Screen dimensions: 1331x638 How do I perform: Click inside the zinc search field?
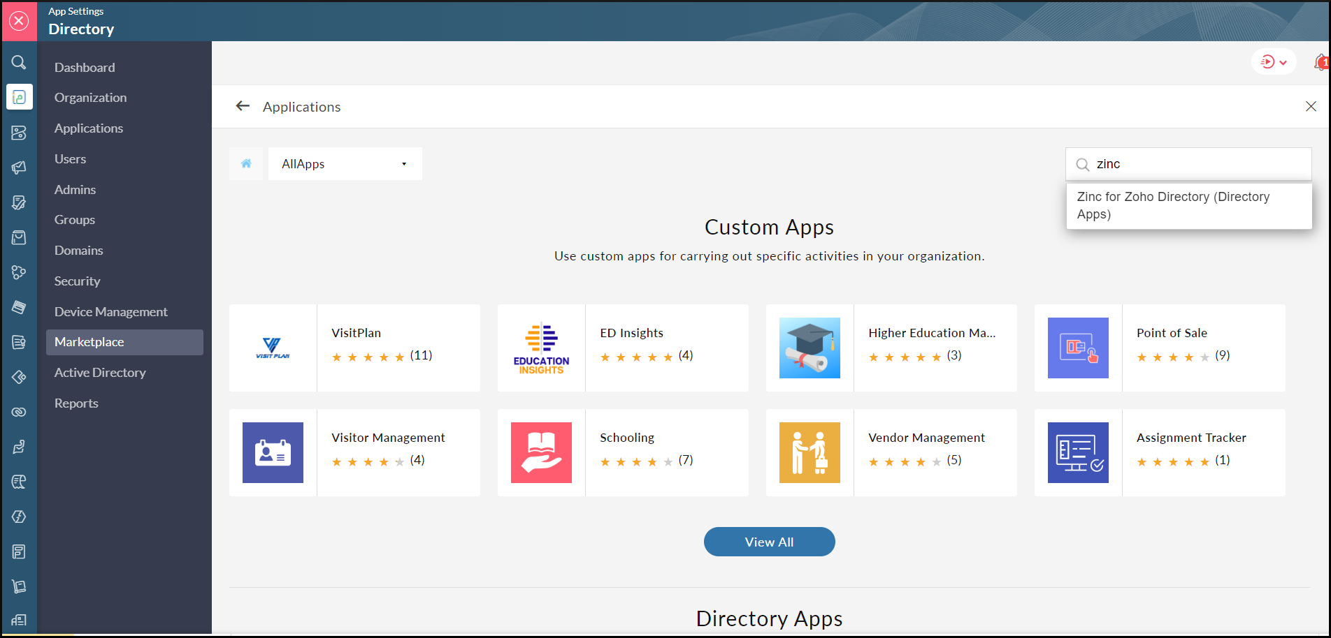1188,163
